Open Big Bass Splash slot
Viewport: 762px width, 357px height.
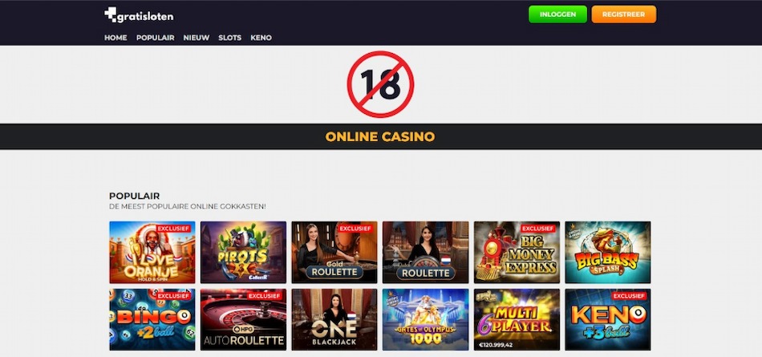(x=608, y=253)
